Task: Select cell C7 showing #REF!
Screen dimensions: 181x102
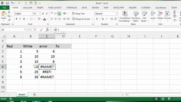Action: pos(47,72)
